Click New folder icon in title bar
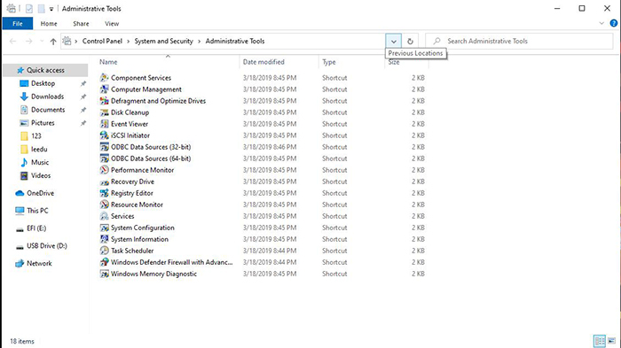The image size is (621, 348). click(x=41, y=8)
